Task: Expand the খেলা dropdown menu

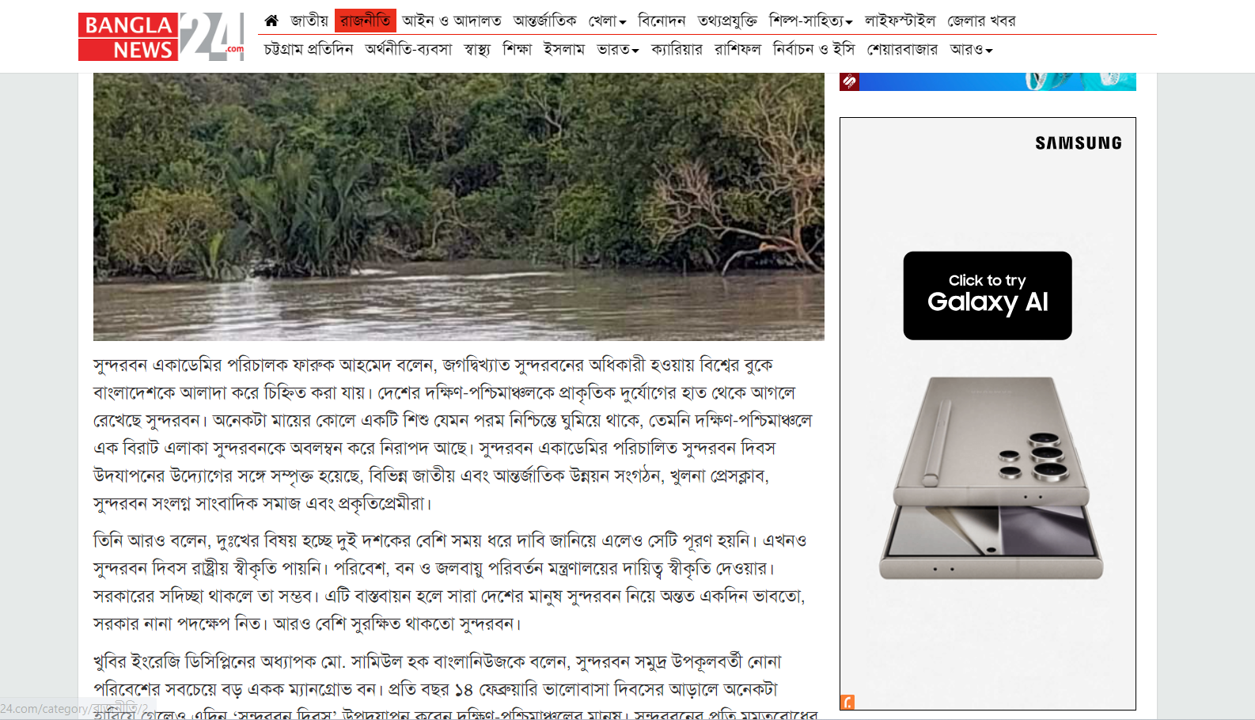Action: pyautogui.click(x=607, y=21)
